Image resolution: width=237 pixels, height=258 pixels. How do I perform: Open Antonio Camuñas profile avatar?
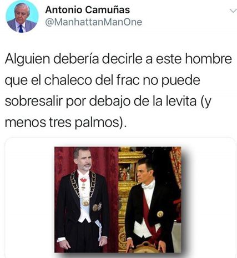click(22, 17)
